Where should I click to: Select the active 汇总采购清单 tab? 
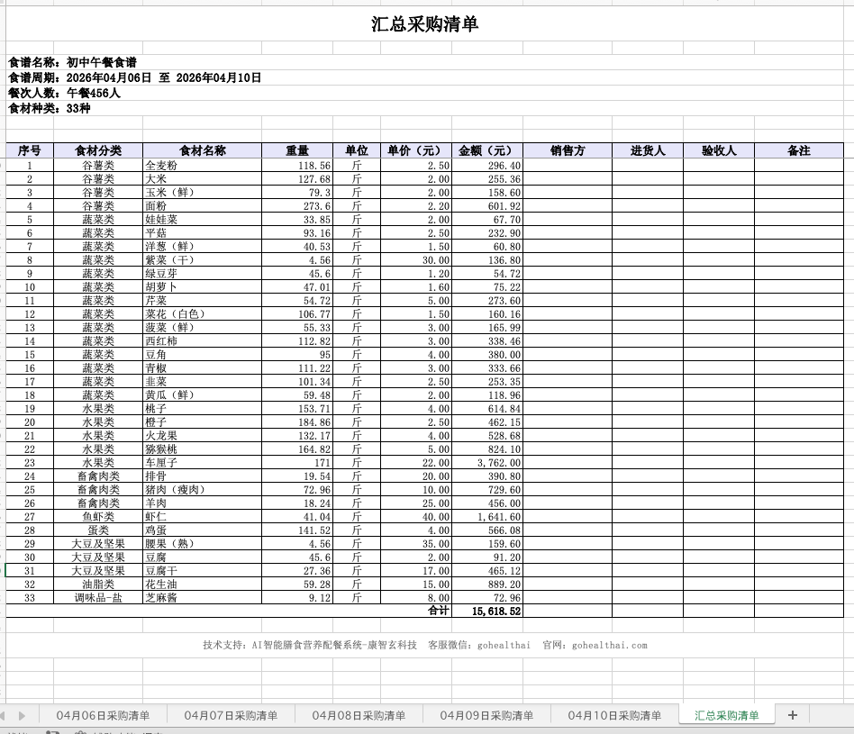pyautogui.click(x=726, y=713)
